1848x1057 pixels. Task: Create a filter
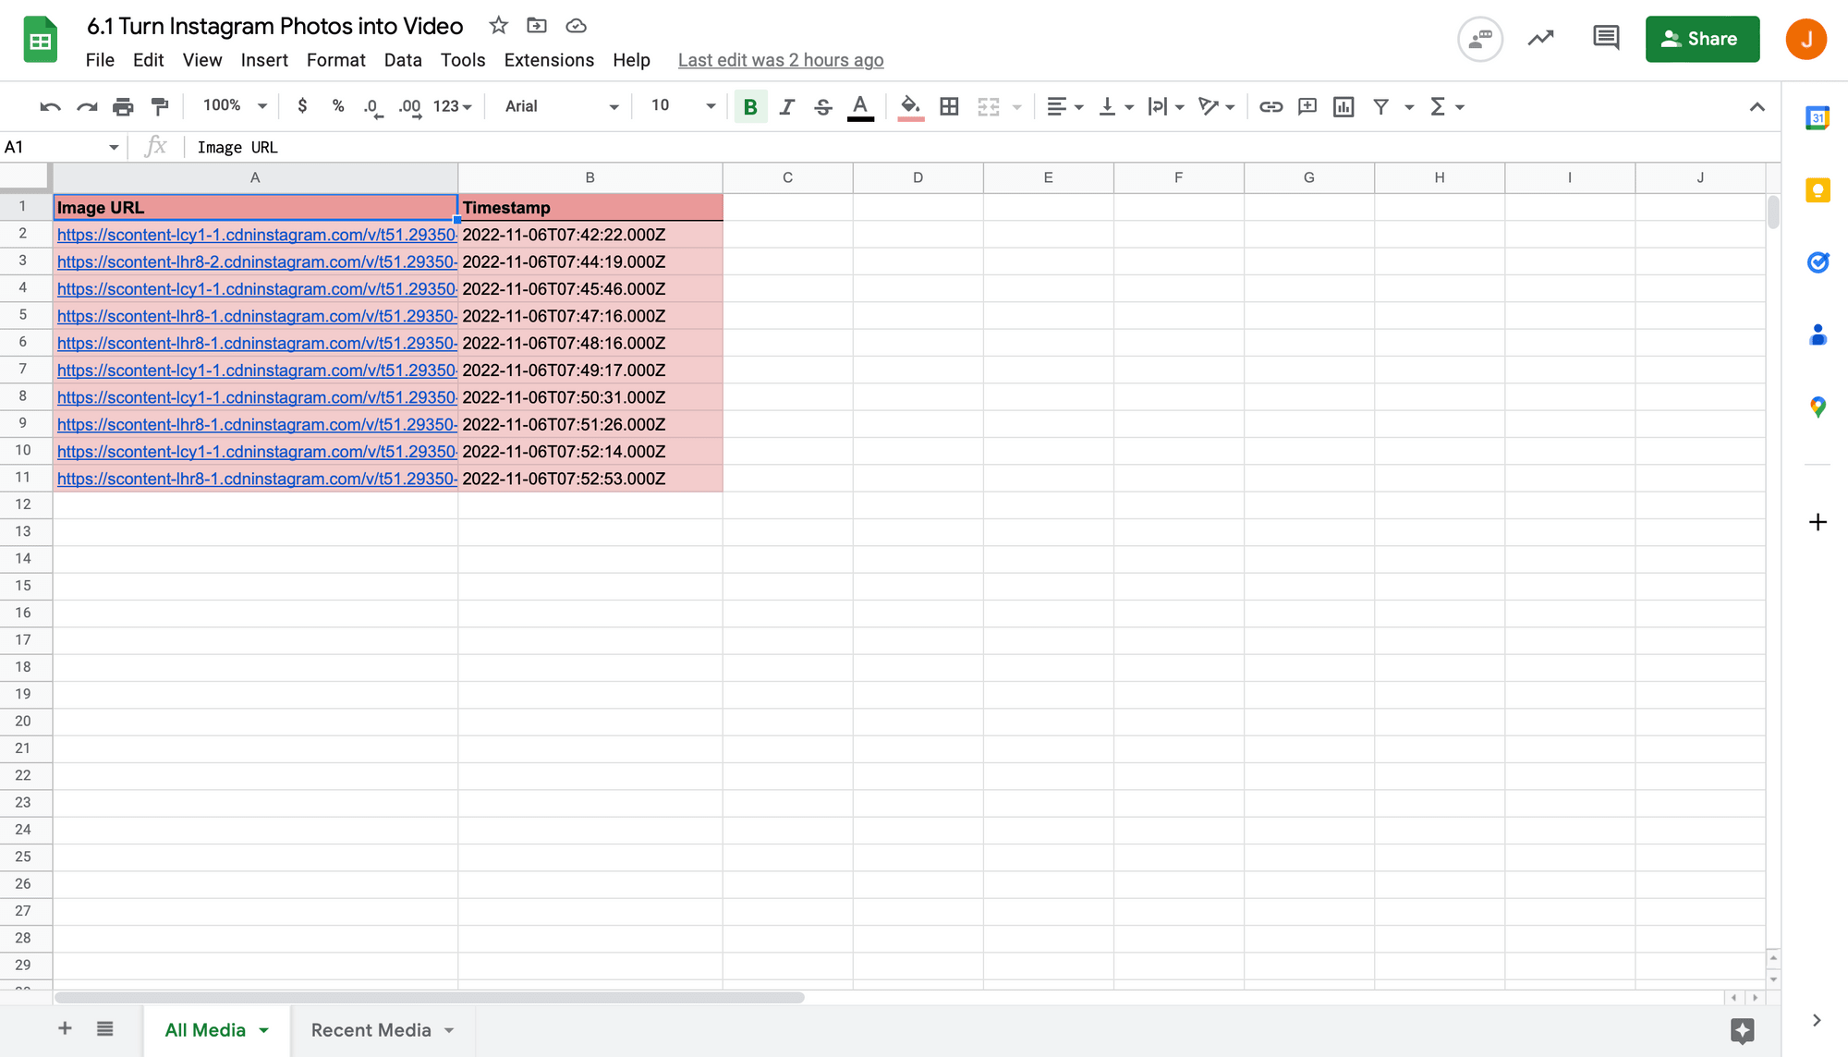coord(1380,106)
